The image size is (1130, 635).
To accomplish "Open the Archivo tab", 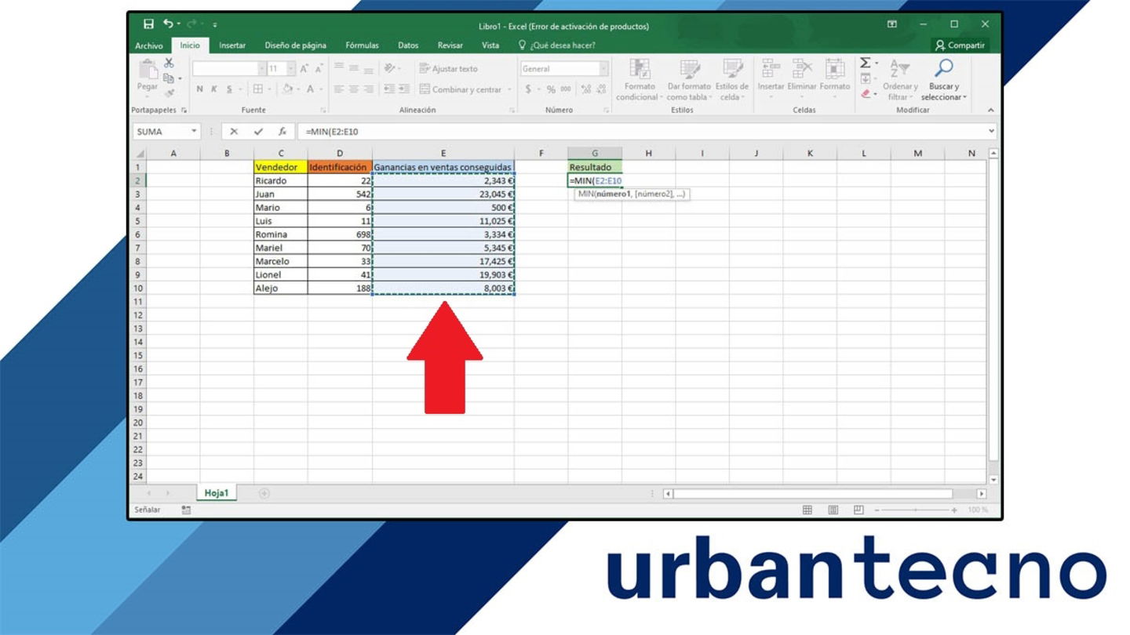I will pos(149,45).
